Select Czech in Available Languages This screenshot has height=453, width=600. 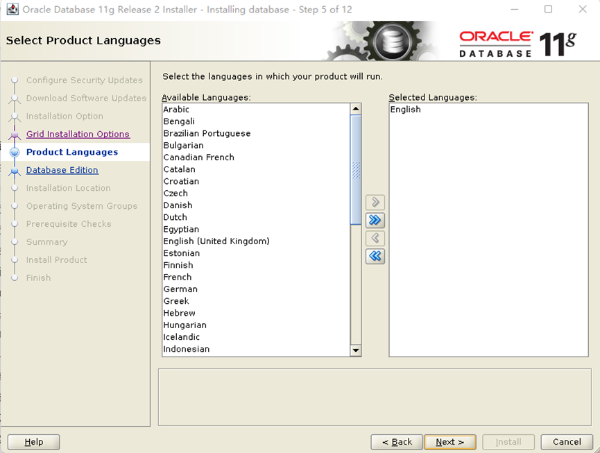pos(256,194)
